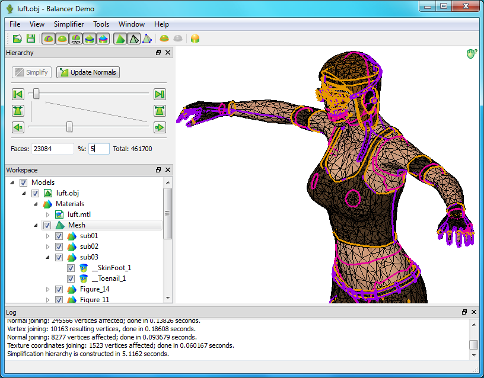Open the Tools menu

101,24
